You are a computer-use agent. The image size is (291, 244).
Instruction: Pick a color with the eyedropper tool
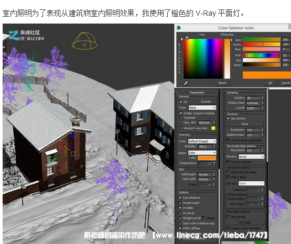pos(186,83)
